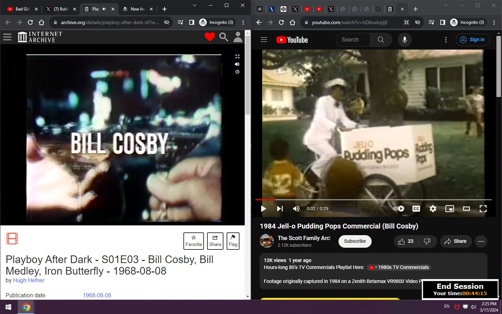The width and height of the screenshot is (502, 314).
Task: Click the red heart donate icon
Action: click(x=210, y=37)
